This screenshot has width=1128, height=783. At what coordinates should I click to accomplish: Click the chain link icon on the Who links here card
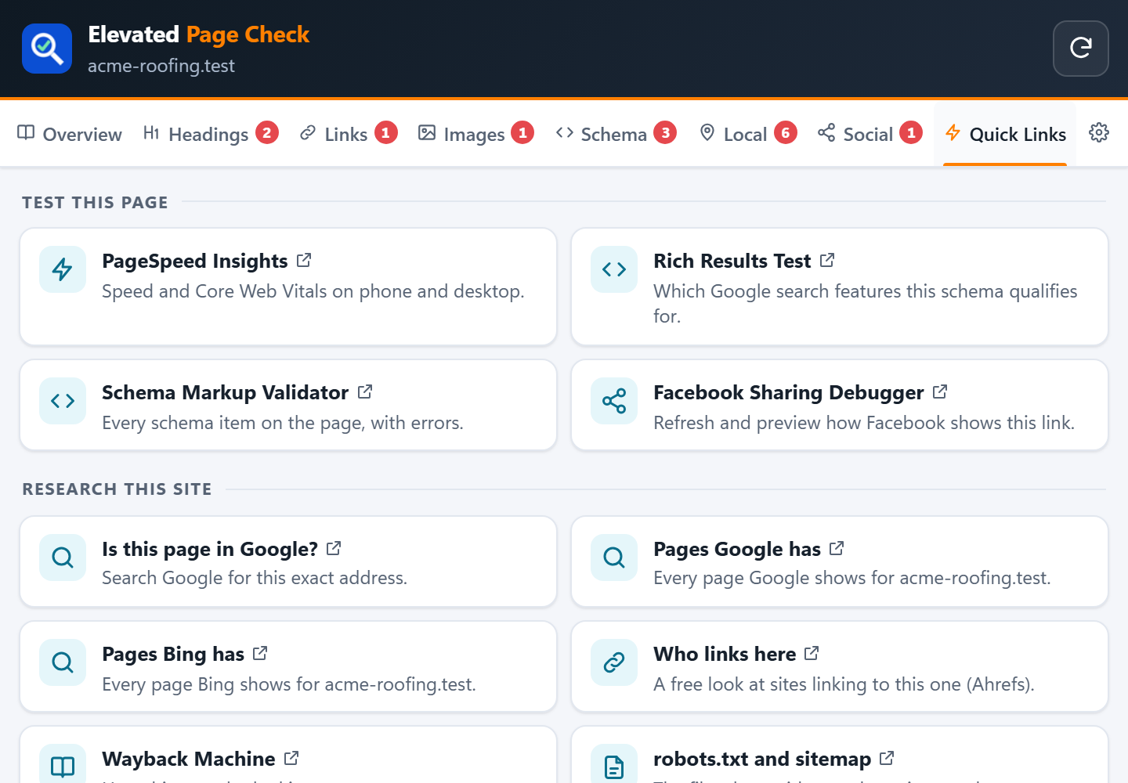pyautogui.click(x=614, y=662)
